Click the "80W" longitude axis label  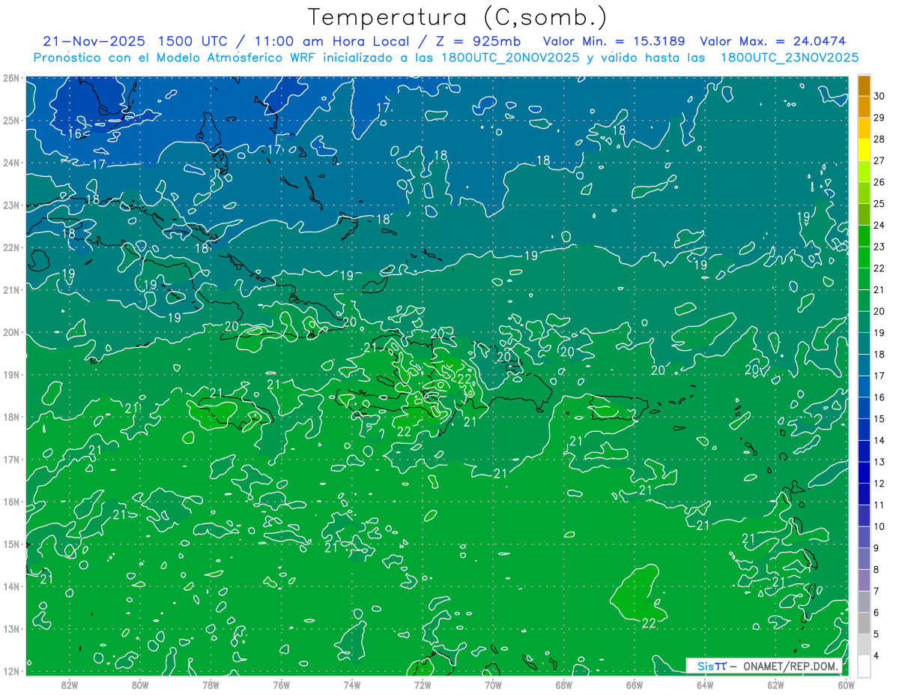[x=139, y=685]
